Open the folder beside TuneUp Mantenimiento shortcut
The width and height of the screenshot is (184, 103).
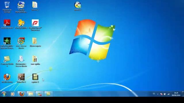click(35, 6)
